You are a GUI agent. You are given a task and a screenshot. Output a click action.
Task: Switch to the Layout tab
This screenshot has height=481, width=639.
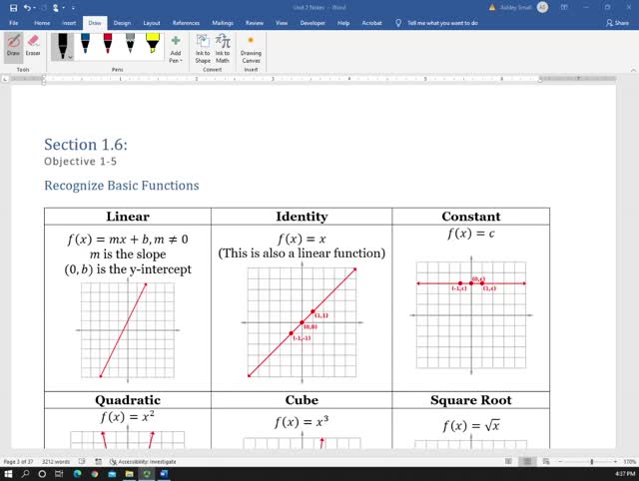(x=151, y=23)
